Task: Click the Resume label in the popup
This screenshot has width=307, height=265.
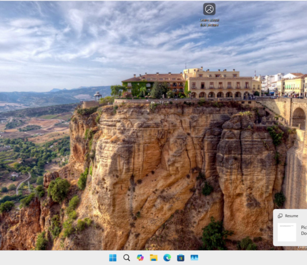Action: (x=291, y=216)
